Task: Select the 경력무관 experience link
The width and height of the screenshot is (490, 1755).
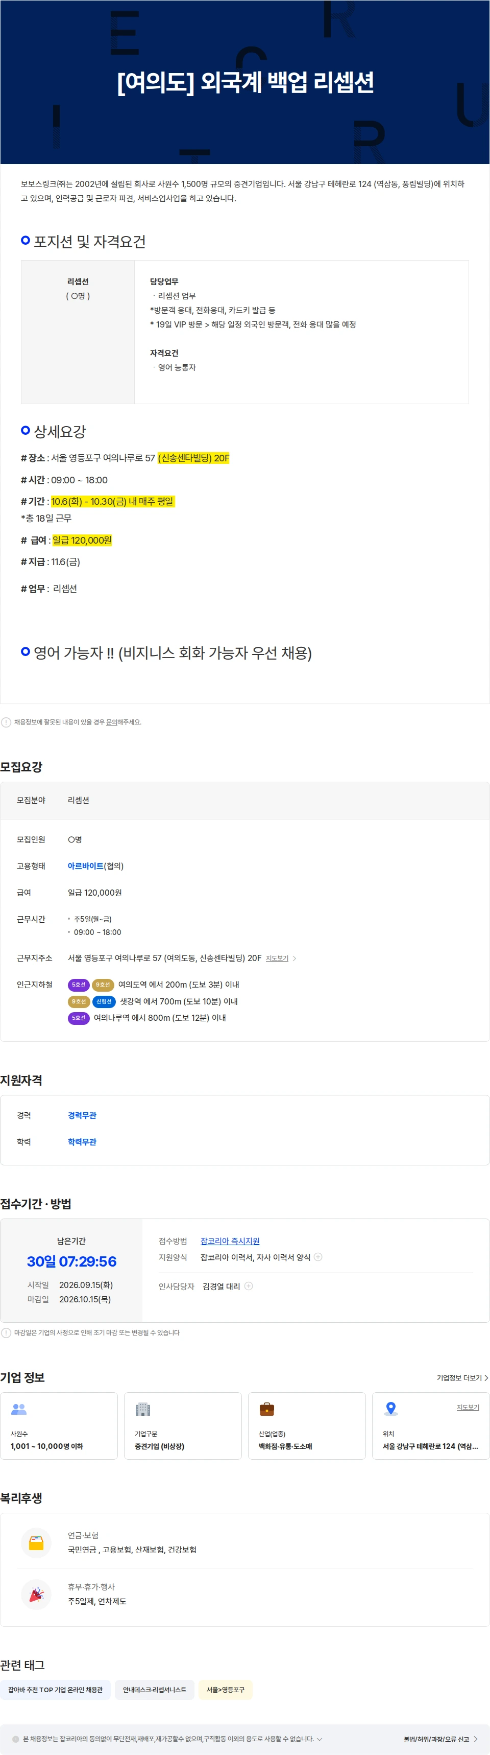Action: [82, 1115]
